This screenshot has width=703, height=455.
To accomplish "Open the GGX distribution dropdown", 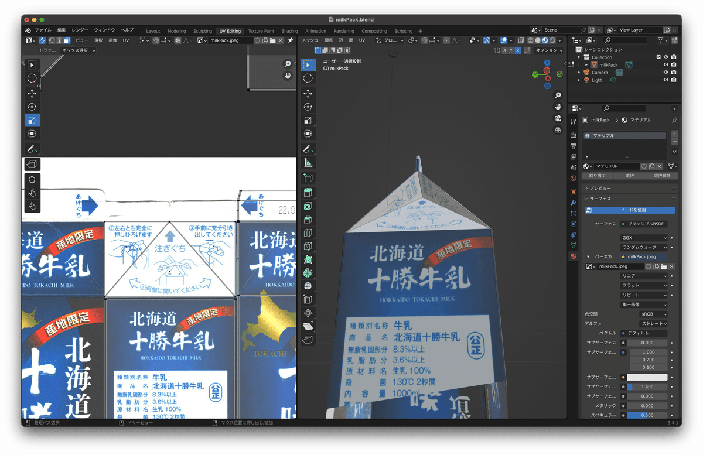I will [x=644, y=238].
